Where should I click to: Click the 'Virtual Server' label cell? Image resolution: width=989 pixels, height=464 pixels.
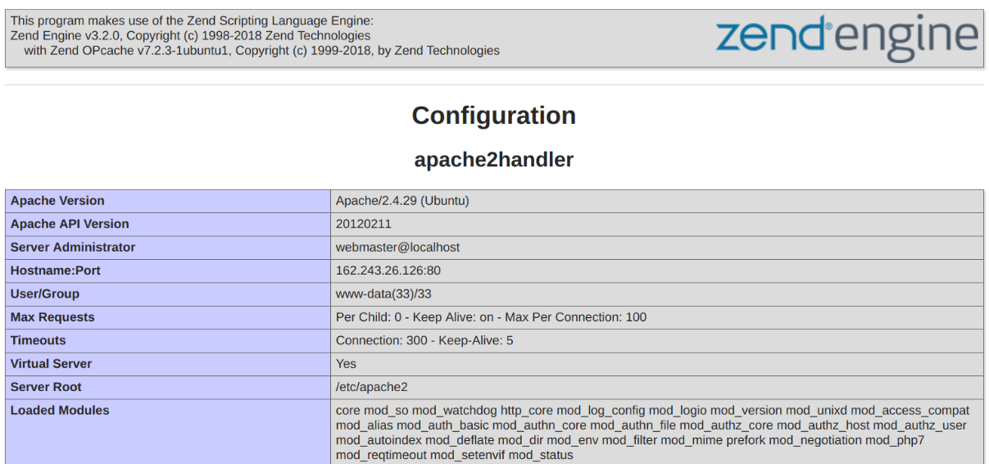coord(168,364)
